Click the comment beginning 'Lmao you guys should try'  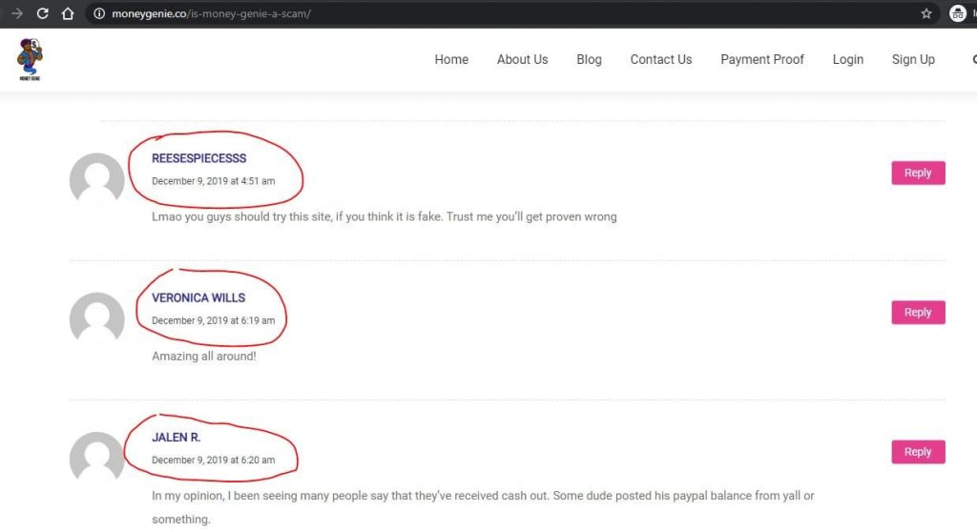tap(384, 216)
